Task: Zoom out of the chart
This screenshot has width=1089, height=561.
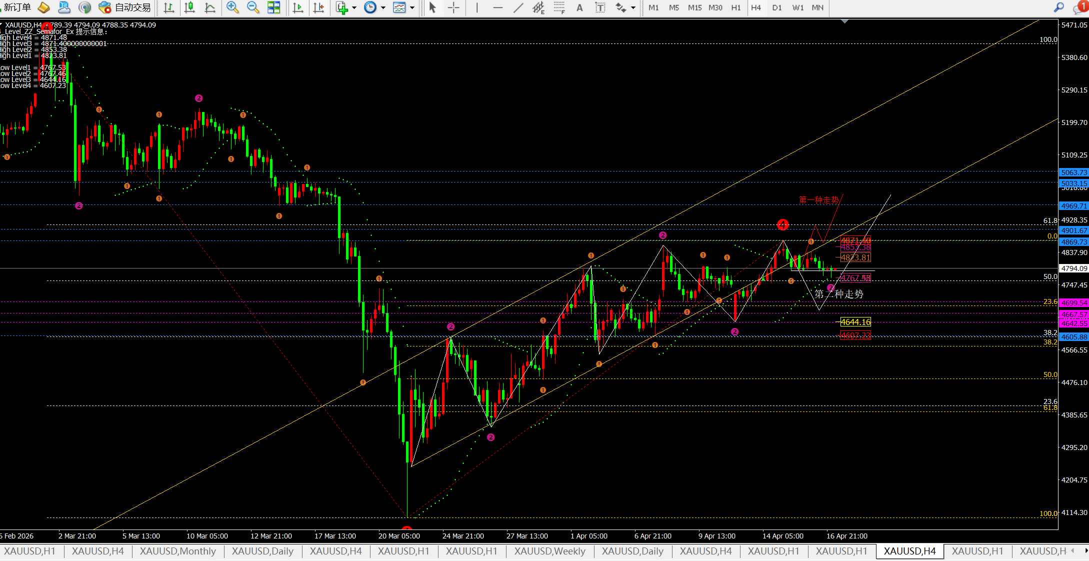Action: [253, 7]
